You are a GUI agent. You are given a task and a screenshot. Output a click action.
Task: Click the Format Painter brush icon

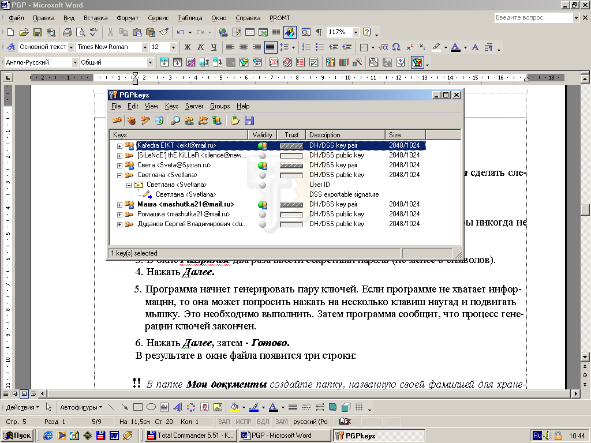tap(164, 32)
